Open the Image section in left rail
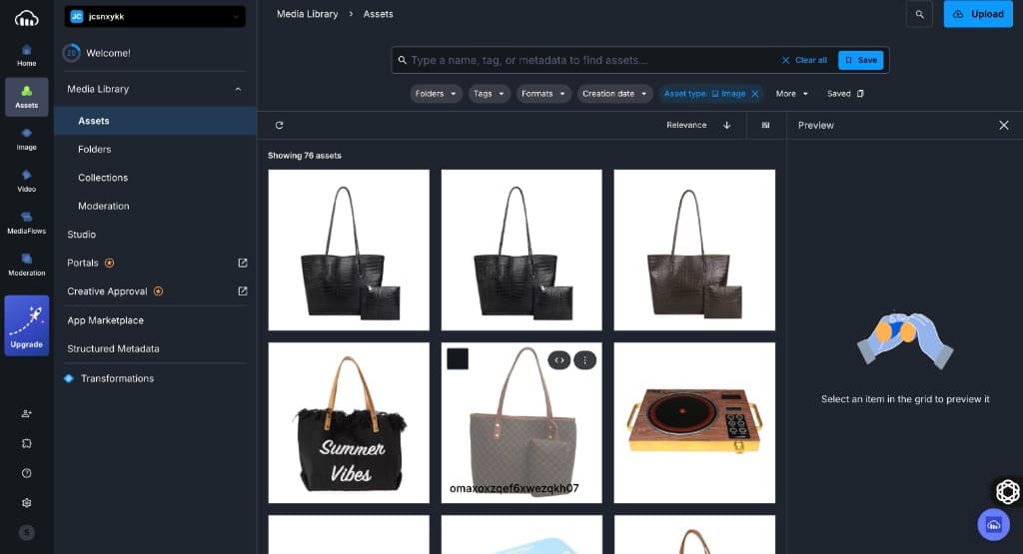This screenshot has height=554, width=1023. click(x=26, y=139)
